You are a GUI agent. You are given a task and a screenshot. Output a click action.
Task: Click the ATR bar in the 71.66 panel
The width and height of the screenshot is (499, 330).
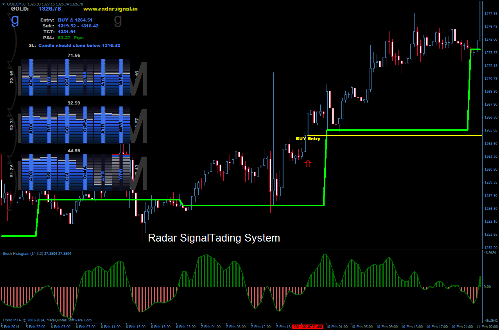103,78
